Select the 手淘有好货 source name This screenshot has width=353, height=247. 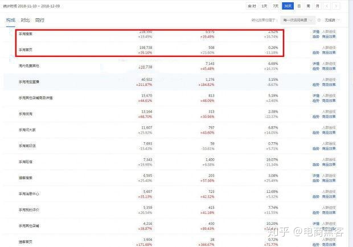click(27, 146)
